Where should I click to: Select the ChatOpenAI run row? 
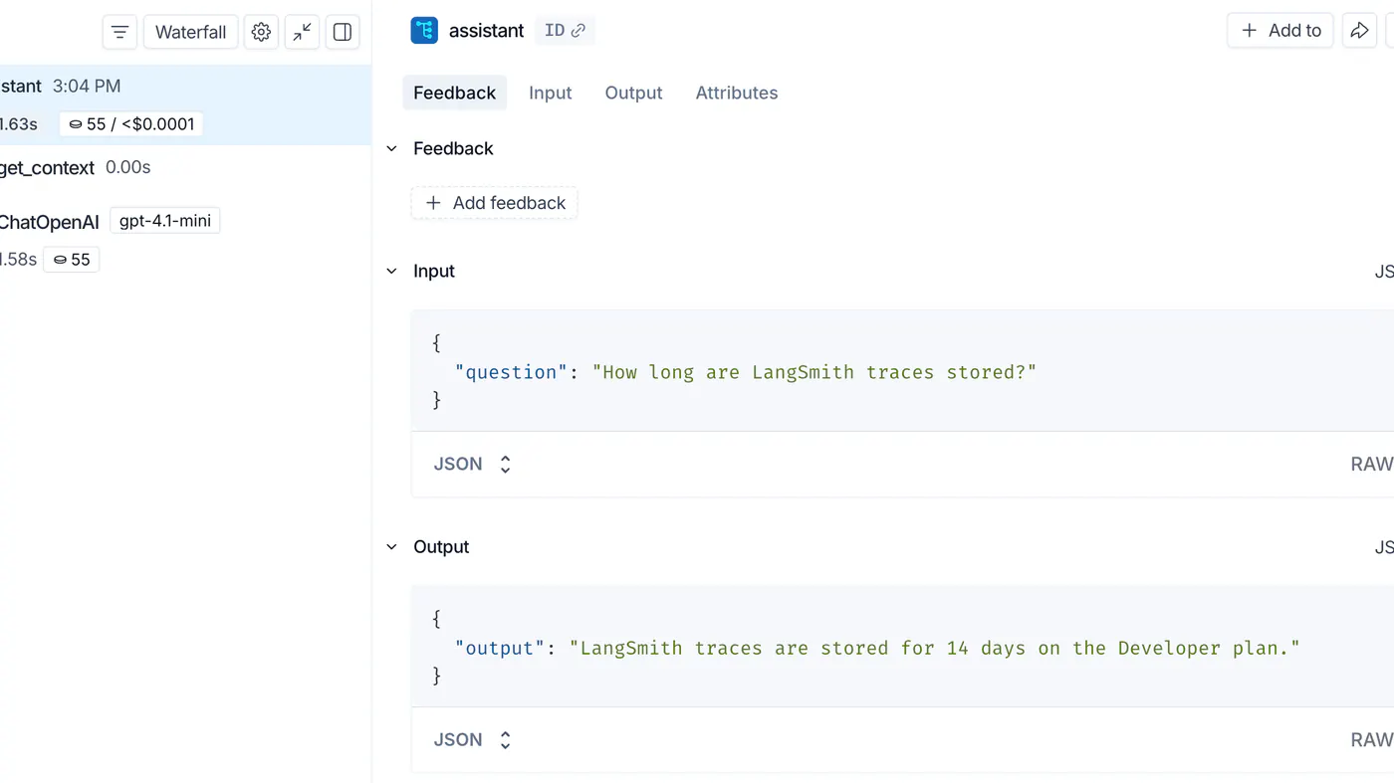point(185,240)
